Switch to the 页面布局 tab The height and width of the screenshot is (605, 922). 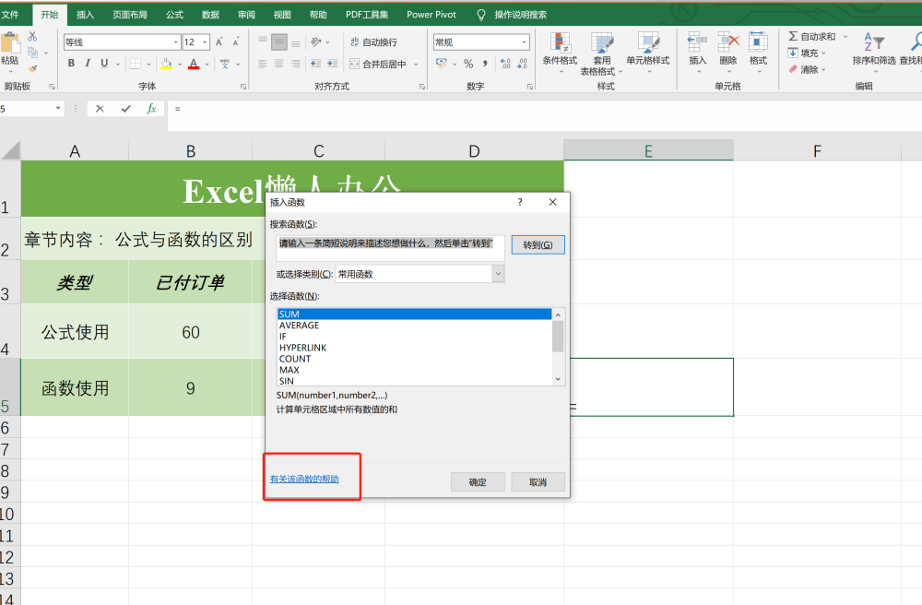[130, 14]
